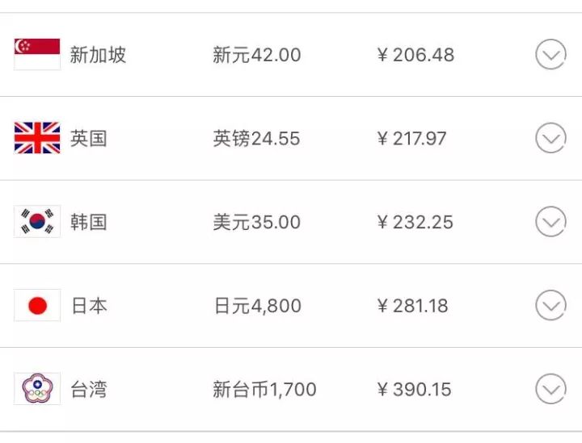Viewport: 582px width, 443px height.
Task: Click the South Korea flag icon
Action: 37,222
